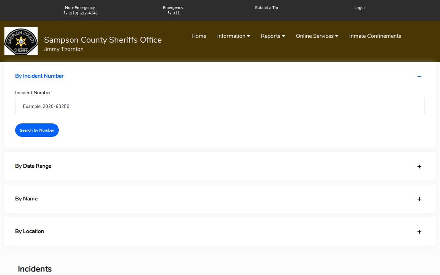Click the By Name section title
Viewport: 440px width, 275px height.
tap(26, 199)
